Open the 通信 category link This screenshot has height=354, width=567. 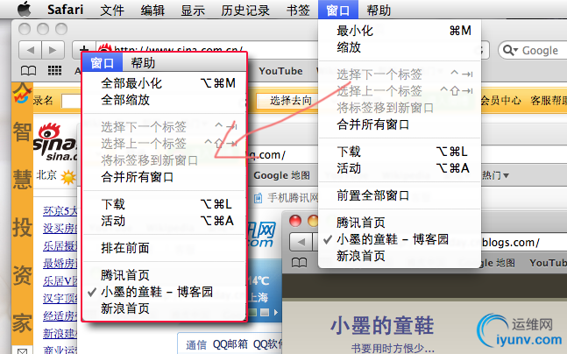pyautogui.click(x=196, y=344)
